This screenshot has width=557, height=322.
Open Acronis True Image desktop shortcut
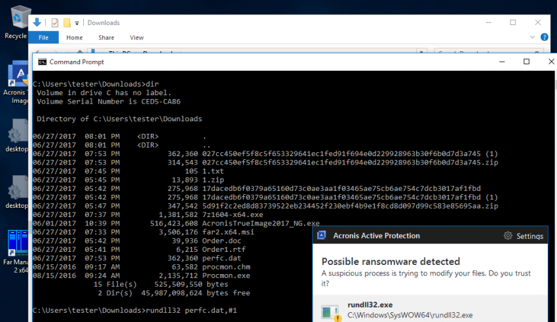pos(17,83)
